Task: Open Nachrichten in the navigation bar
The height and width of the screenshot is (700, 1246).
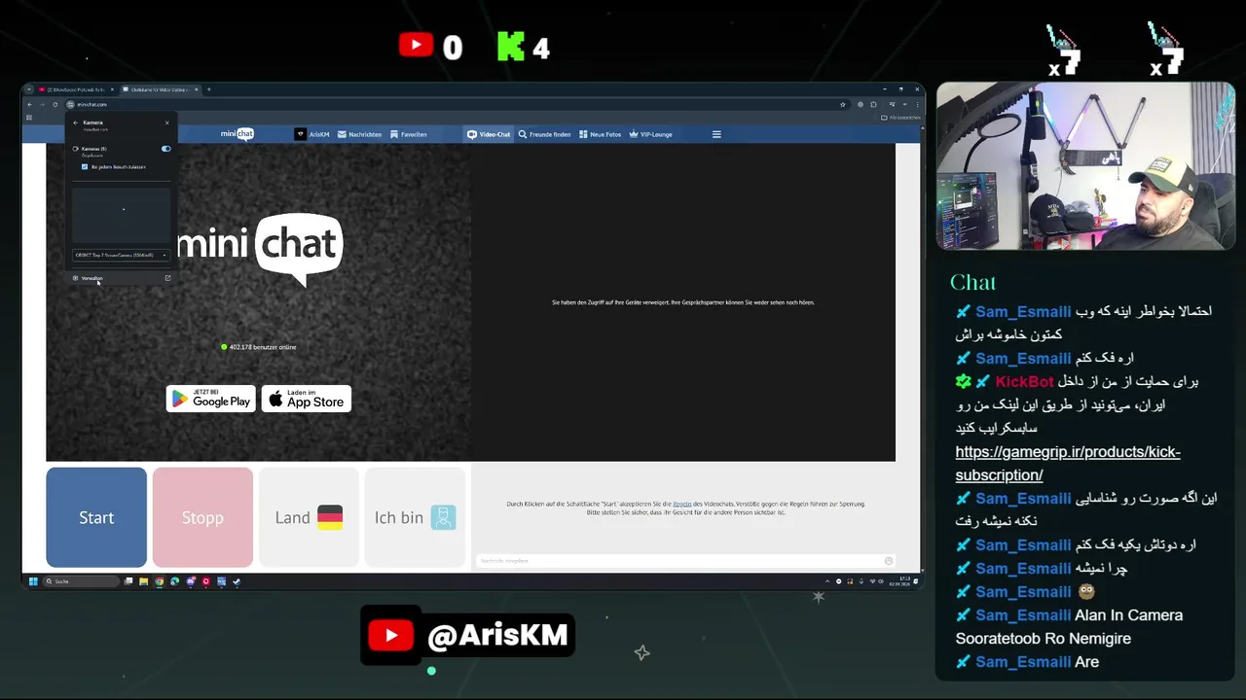Action: [360, 134]
